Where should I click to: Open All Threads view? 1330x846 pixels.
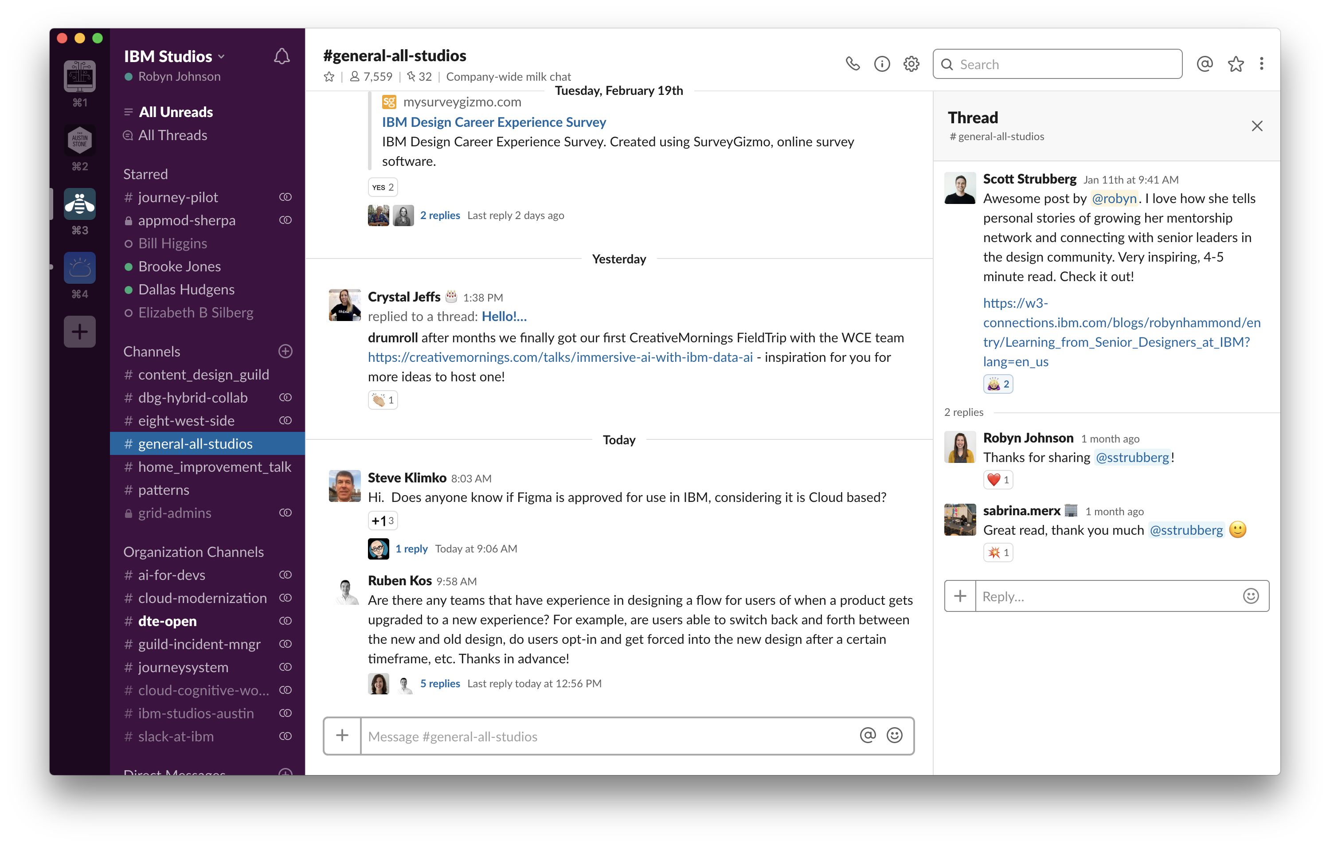[x=173, y=135]
